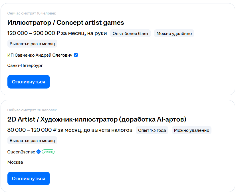Image resolution: width=238 pixels, height=193 pixels.
Task: Click Выплаты: раз в месяц on the second card
Action: [32, 140]
